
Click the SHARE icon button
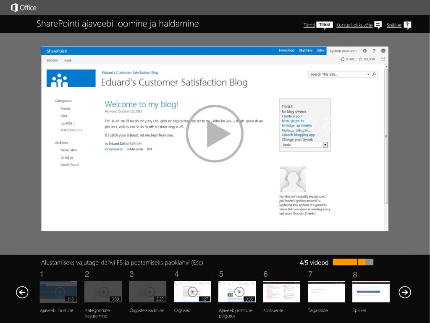347,59
